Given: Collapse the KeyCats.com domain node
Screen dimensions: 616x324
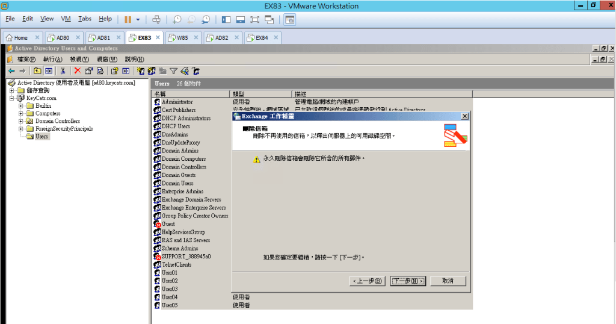Looking at the screenshot, I should 11,98.
